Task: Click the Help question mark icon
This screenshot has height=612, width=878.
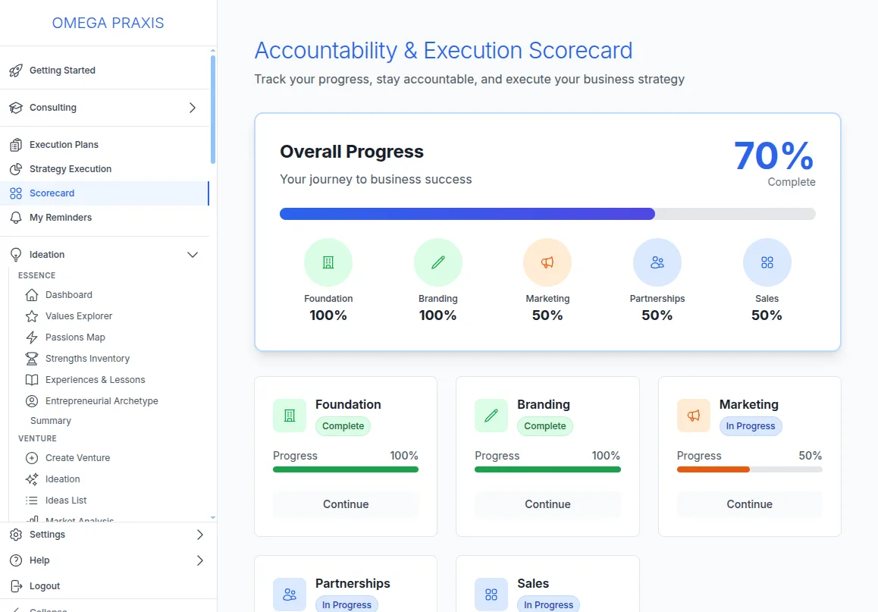Action: coord(16,560)
